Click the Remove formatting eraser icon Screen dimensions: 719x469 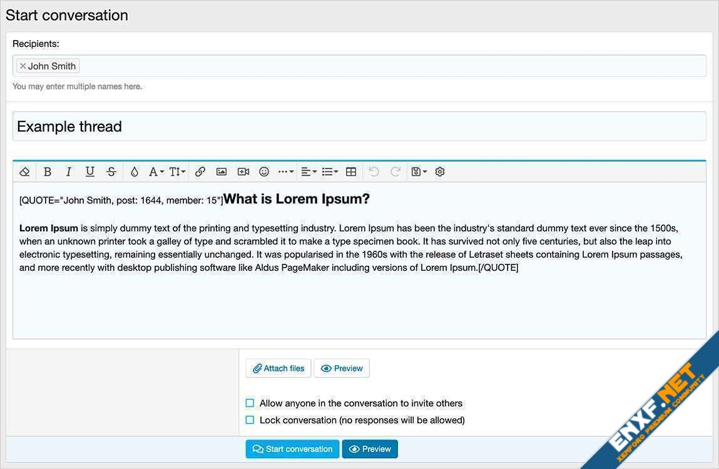click(24, 171)
